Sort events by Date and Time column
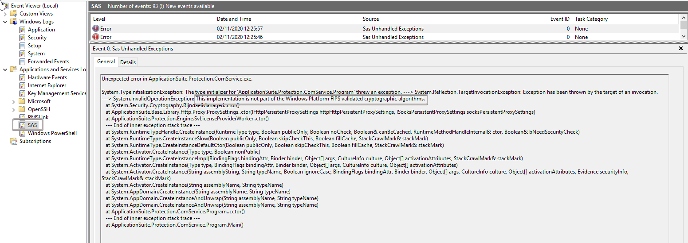The height and width of the screenshot is (243, 688). pyautogui.click(x=234, y=19)
